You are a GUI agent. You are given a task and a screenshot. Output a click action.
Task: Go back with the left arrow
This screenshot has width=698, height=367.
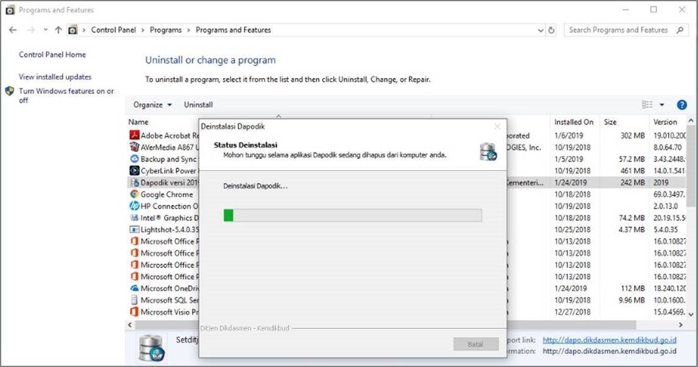pos(13,30)
